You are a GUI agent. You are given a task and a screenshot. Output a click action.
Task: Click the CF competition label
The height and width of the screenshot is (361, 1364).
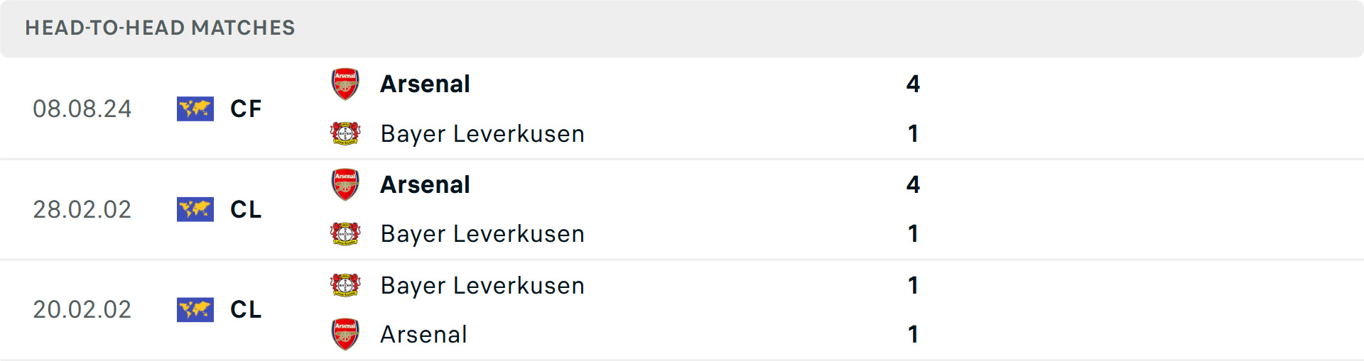pyautogui.click(x=246, y=109)
